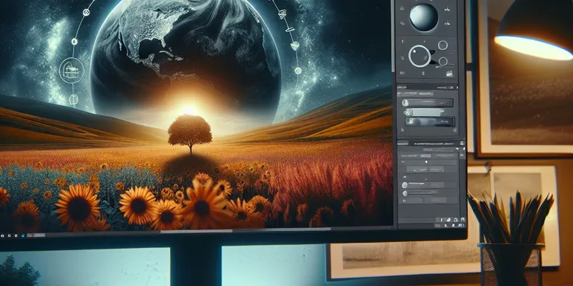Click the briefcase-like icon in the dial panel corner
This screenshot has height=286, width=573.
click(x=449, y=74)
